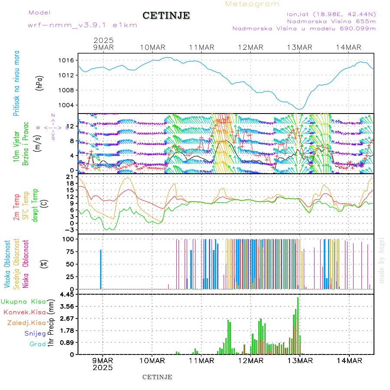The image size is (390, 390).
Task: Click the 75 value on cloud axis
Action: click(x=70, y=251)
